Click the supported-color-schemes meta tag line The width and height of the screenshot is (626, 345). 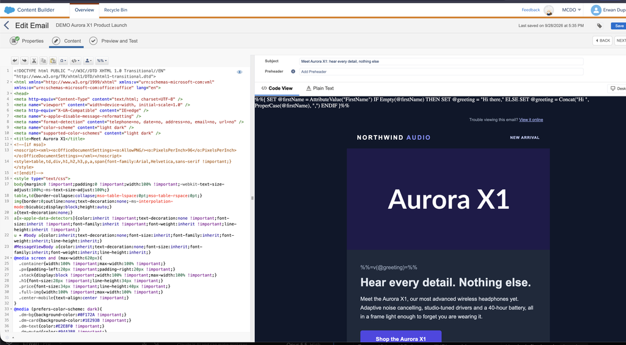(87, 133)
